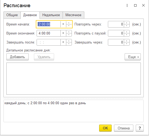The height and width of the screenshot is (136, 149).
Task: Select the Дневное tab
Action: tap(30, 15)
